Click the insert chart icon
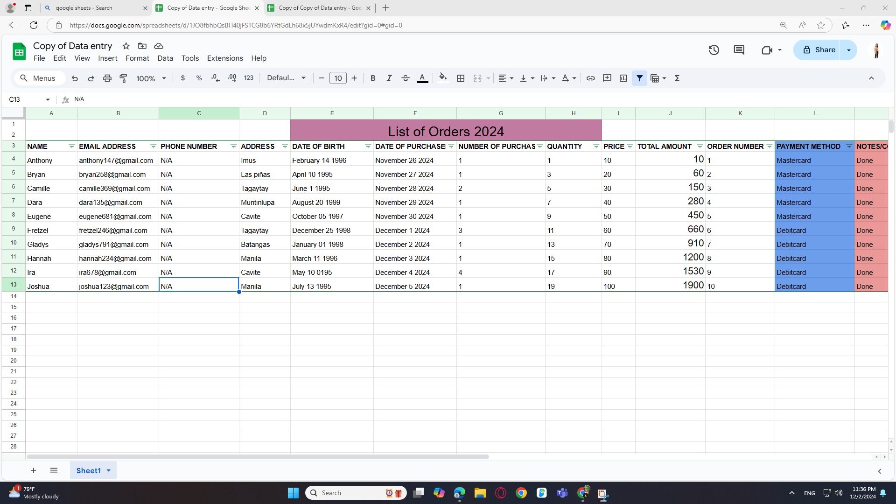This screenshot has height=504, width=896. [x=623, y=78]
